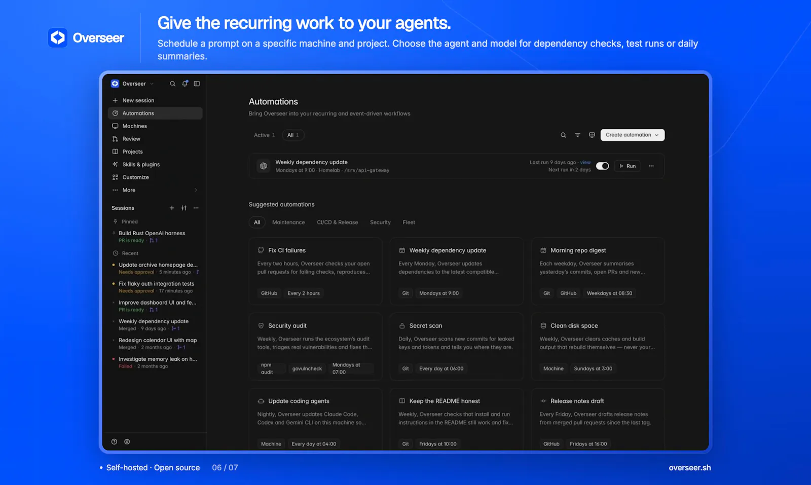Open the automations filter icon

577,135
